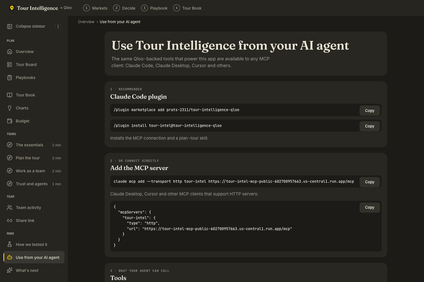Open Share link in the sidebar

point(34,221)
